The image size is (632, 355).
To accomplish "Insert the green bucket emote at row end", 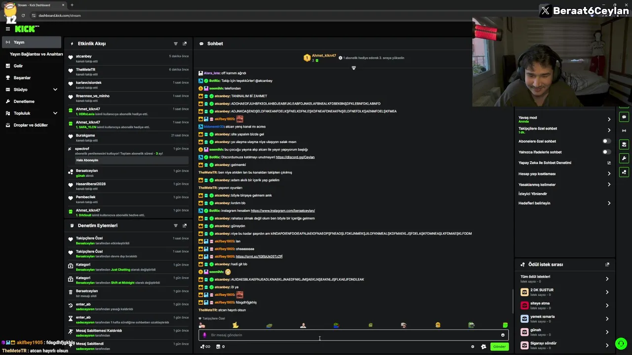I will pyautogui.click(x=505, y=325).
